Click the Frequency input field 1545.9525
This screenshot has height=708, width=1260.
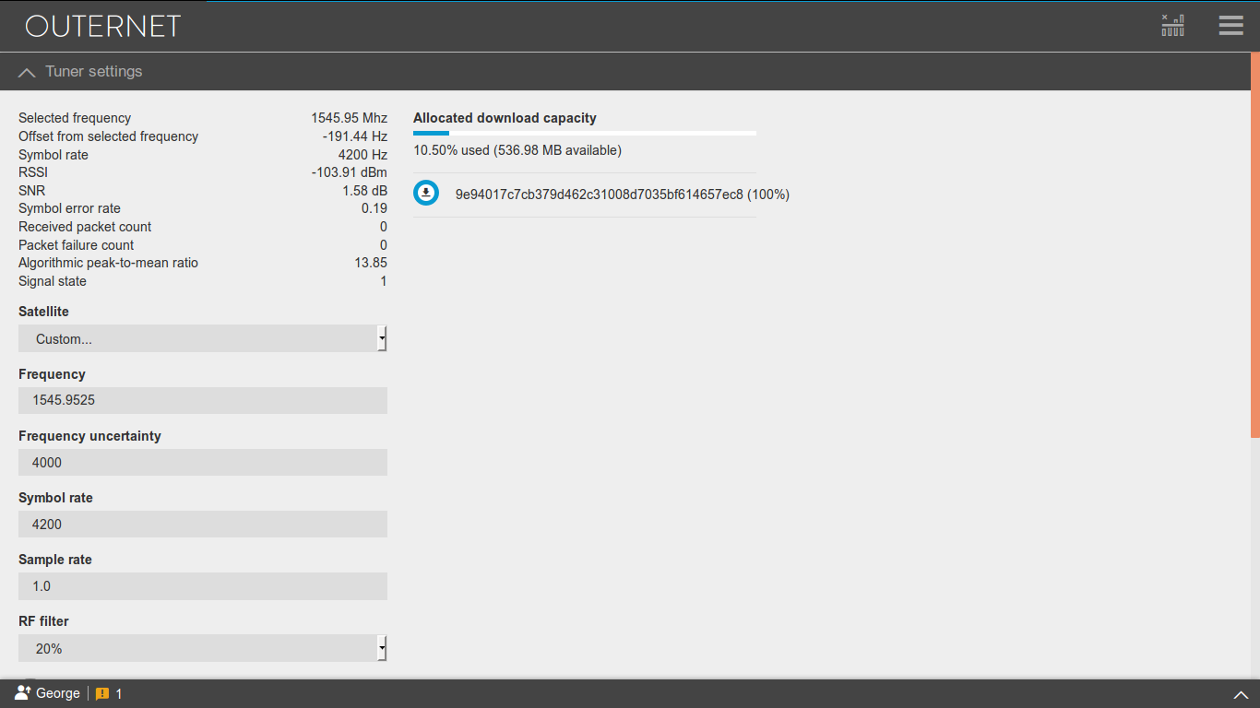click(x=203, y=400)
